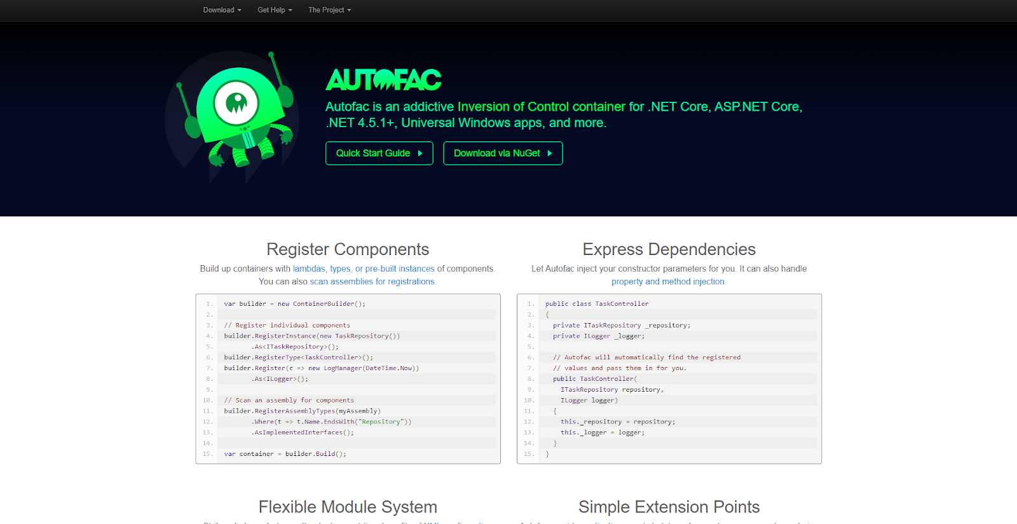Open the Get Help dropdown menu

click(275, 10)
